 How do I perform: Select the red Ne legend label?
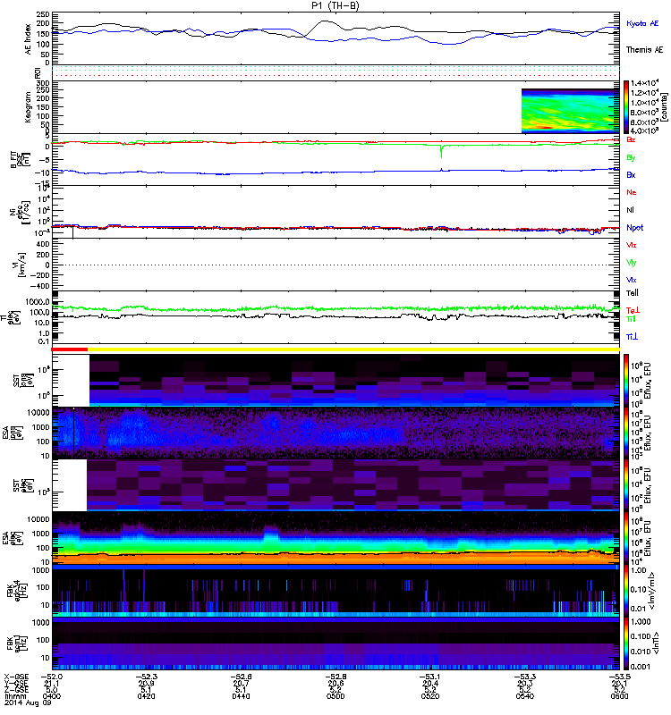(632, 192)
